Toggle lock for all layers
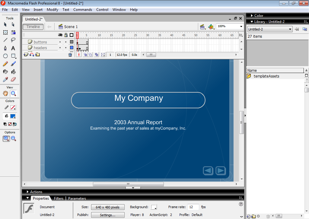Screen dimensions: 309x219 point(66,35)
